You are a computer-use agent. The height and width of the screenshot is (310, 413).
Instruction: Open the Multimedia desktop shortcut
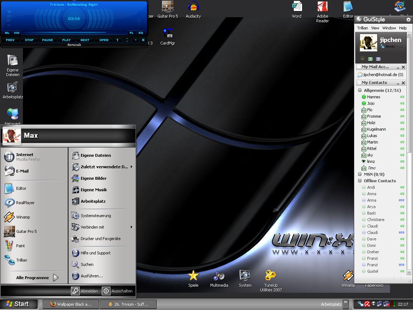pos(219,279)
